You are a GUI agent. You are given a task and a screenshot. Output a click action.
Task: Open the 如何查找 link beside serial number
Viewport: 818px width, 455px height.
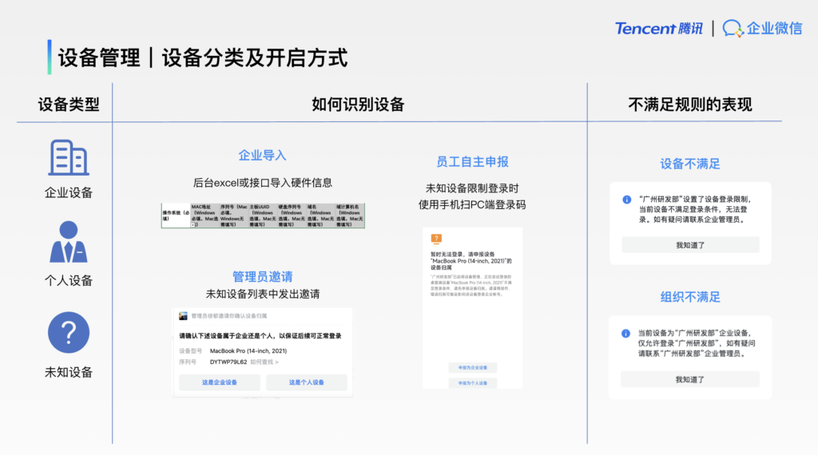click(264, 362)
